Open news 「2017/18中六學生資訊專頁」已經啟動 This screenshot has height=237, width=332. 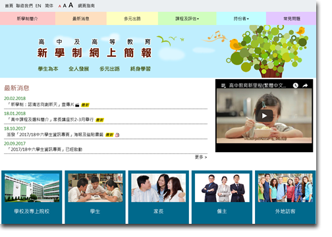click(45, 149)
